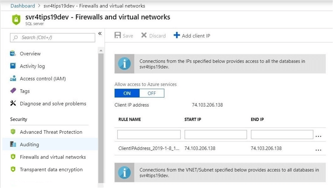Click the Discard button

point(154,36)
